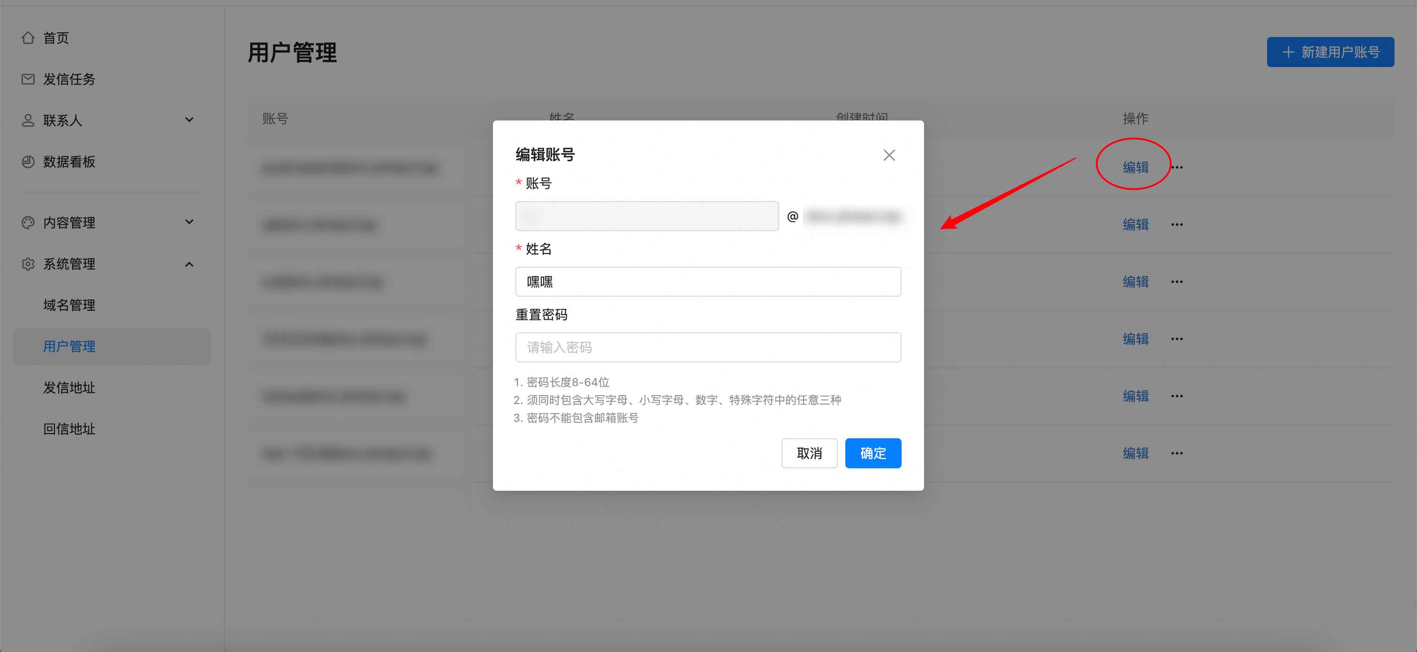Go to 发信地址 sidebar item
This screenshot has width=1417, height=652.
[x=69, y=387]
